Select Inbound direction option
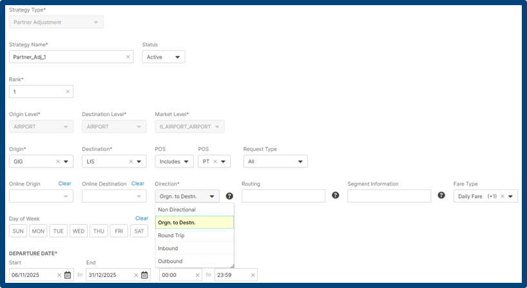This screenshot has width=527, height=288. pyautogui.click(x=195, y=248)
